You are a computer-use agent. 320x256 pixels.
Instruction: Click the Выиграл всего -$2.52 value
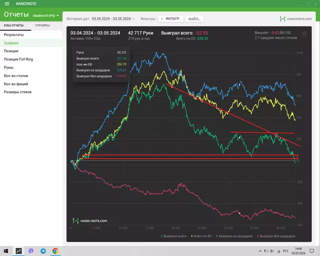201,33
